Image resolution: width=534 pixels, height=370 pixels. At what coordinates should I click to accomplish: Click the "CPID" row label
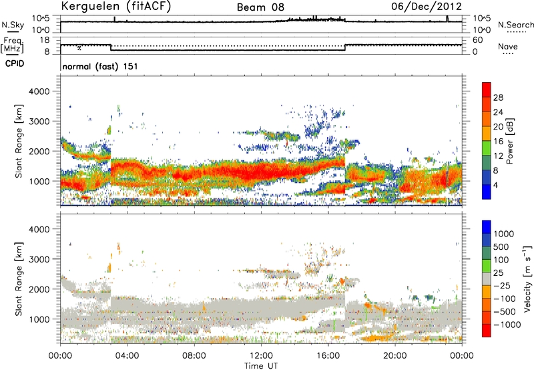tap(15, 63)
